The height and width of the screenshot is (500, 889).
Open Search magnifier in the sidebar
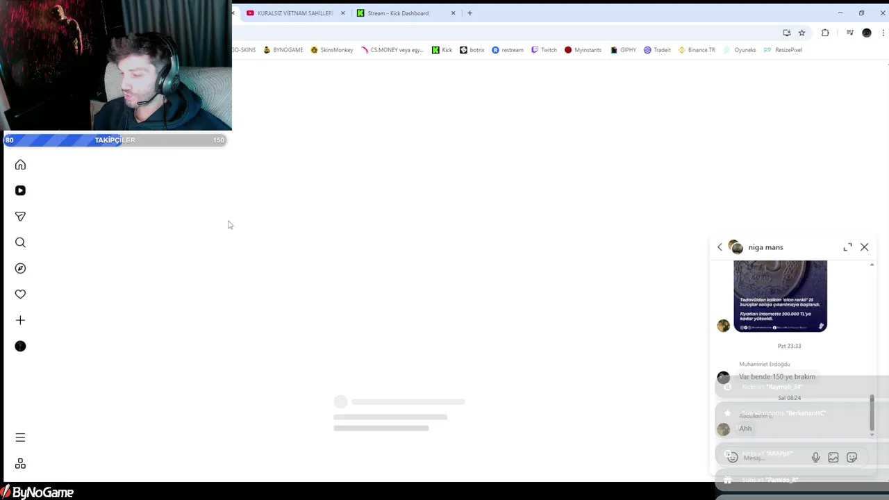coord(20,242)
